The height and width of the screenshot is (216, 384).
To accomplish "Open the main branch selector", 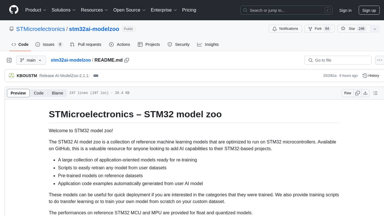I will coord(31,60).
